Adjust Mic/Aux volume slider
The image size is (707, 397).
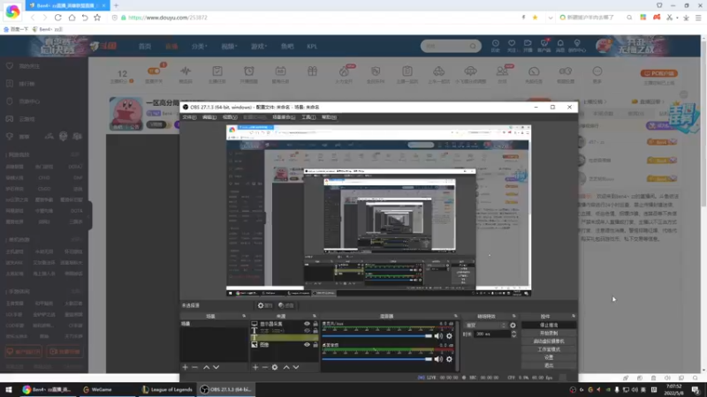click(377, 336)
